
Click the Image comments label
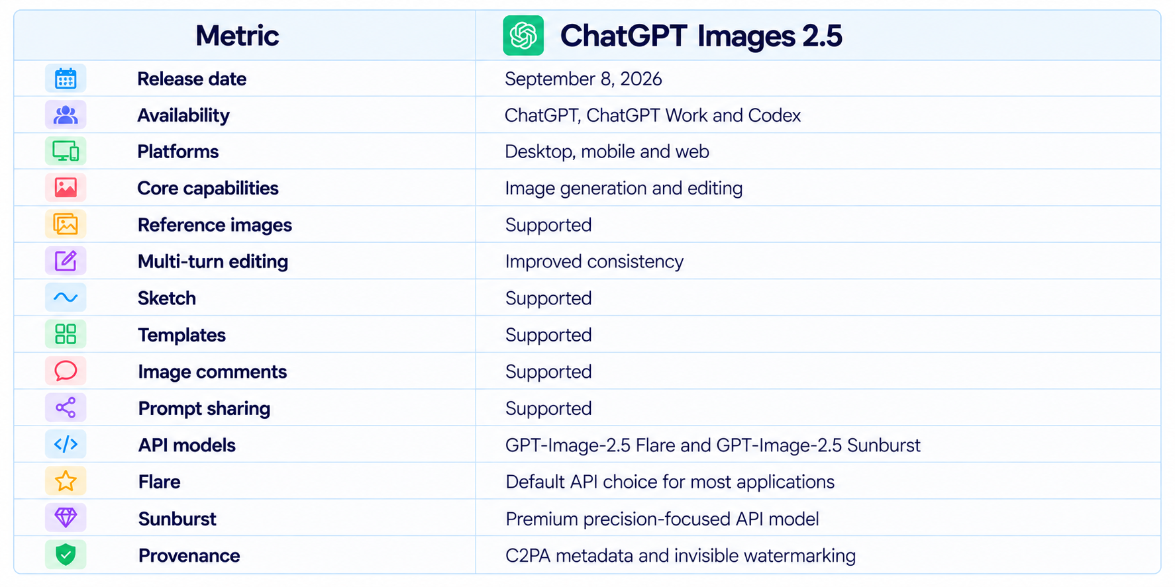pyautogui.click(x=212, y=372)
